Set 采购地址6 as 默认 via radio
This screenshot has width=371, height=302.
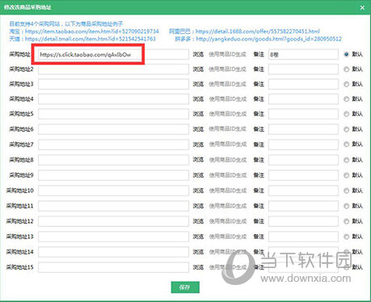click(346, 129)
